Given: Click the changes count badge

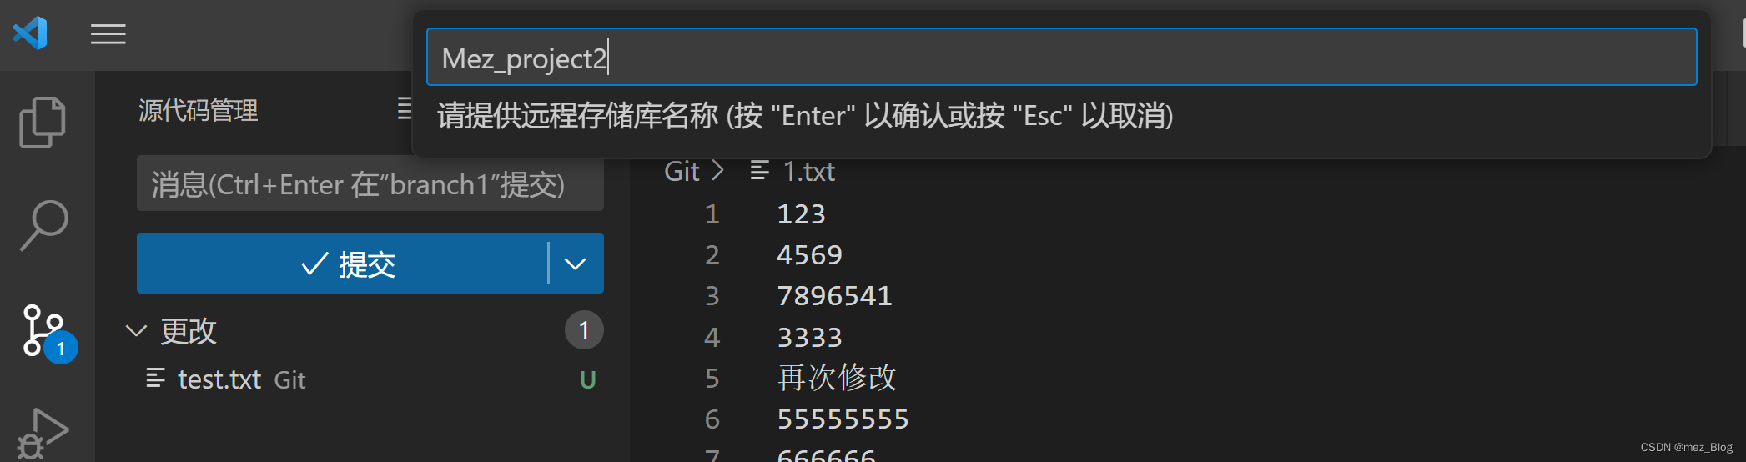Looking at the screenshot, I should (x=584, y=330).
